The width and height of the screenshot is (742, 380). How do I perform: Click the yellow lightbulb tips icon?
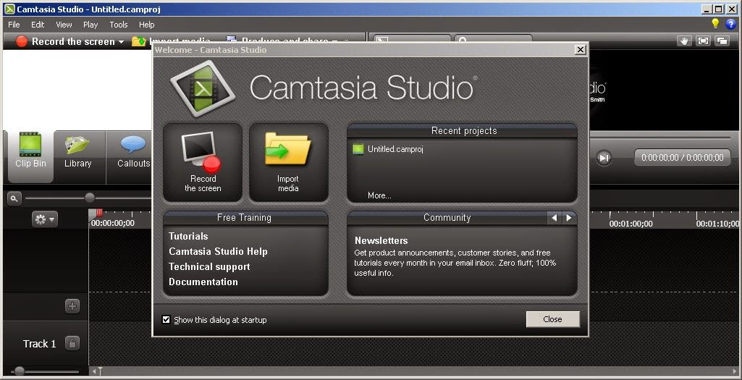pos(715,24)
